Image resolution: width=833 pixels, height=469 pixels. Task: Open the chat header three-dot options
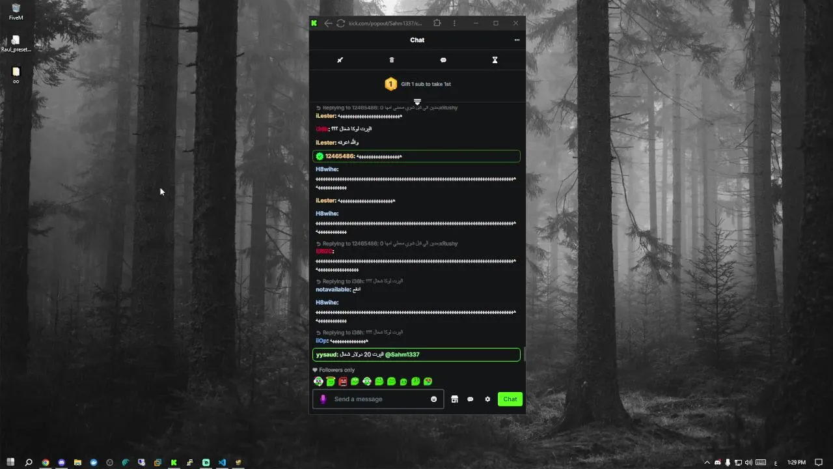click(x=517, y=40)
